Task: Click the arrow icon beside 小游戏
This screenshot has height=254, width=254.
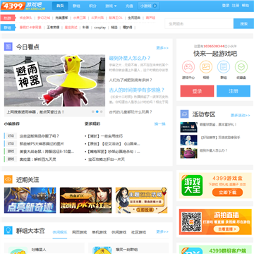Action: [x=155, y=6]
